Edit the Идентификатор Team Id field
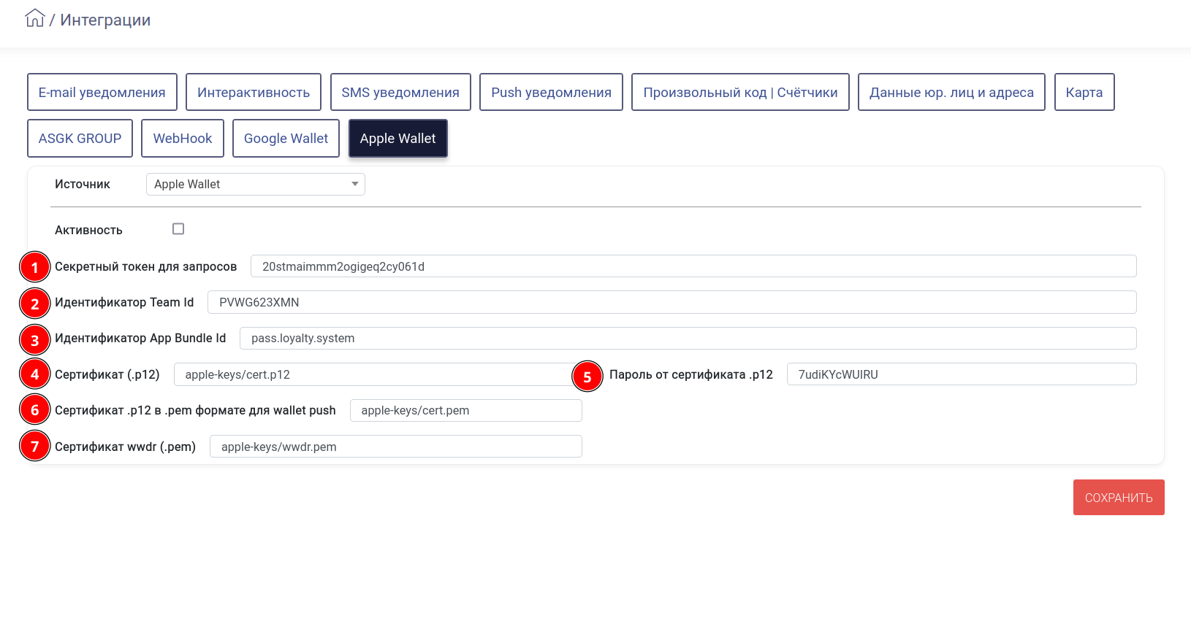The width and height of the screenshot is (1191, 621). click(672, 302)
